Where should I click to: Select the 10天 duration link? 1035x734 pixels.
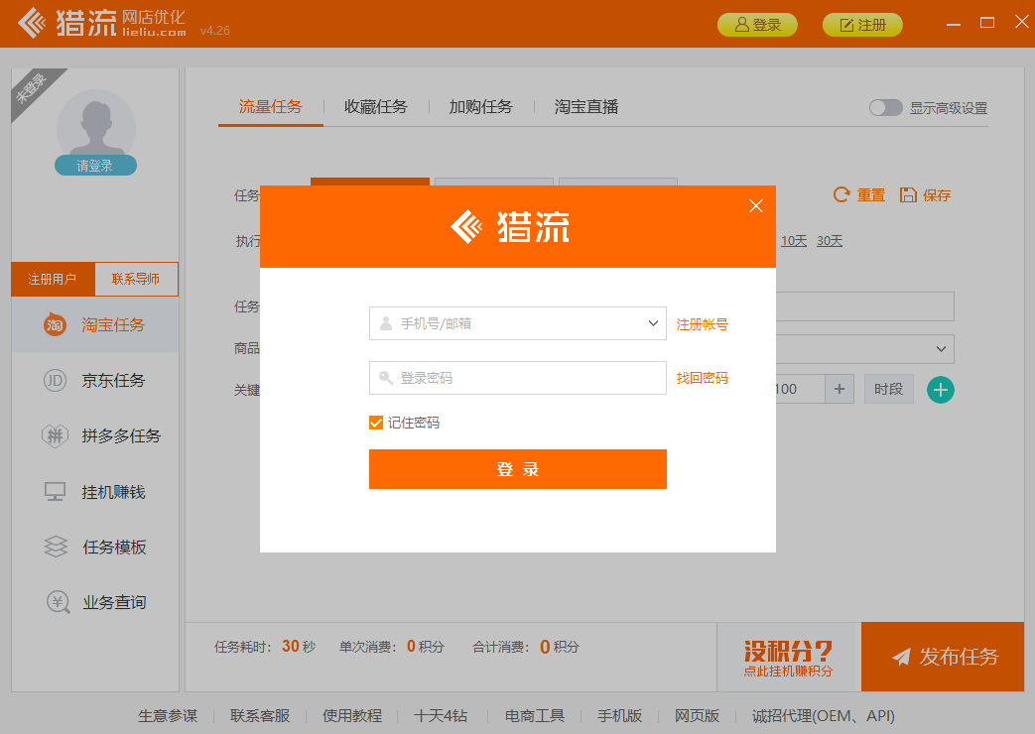(794, 241)
